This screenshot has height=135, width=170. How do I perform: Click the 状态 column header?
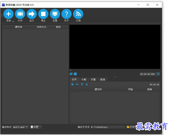pos(58,27)
